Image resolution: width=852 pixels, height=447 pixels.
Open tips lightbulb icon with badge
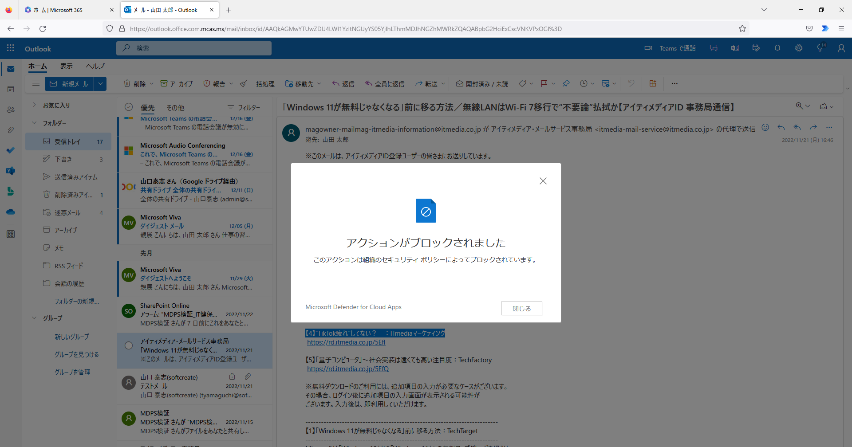[820, 48]
